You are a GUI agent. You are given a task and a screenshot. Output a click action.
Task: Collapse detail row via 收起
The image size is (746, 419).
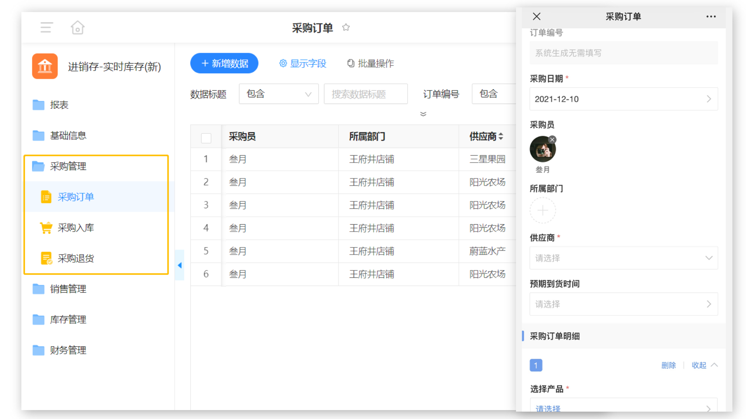point(704,365)
